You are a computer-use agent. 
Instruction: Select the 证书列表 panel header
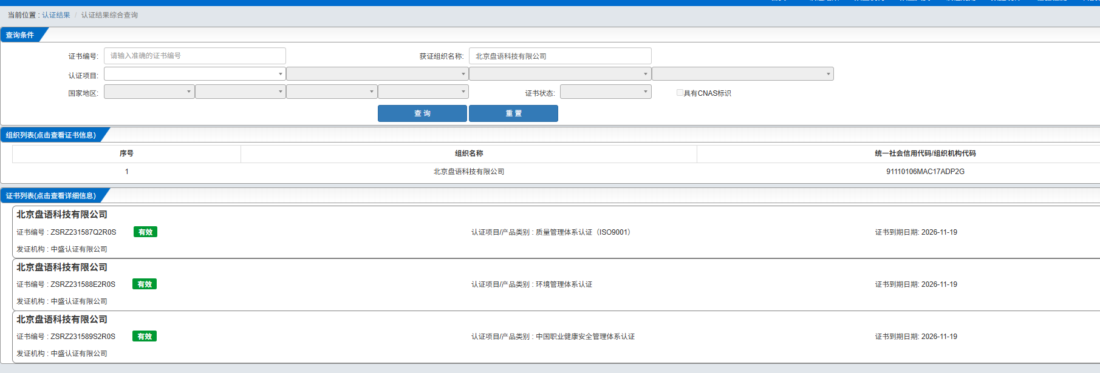click(x=51, y=195)
